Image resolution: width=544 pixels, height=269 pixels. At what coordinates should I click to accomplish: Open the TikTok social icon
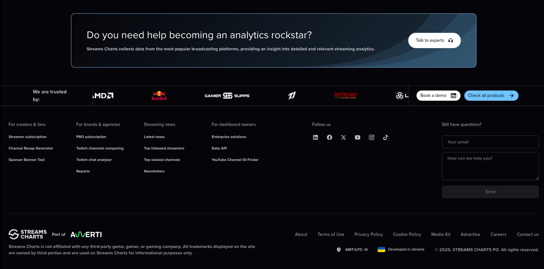tap(386, 137)
